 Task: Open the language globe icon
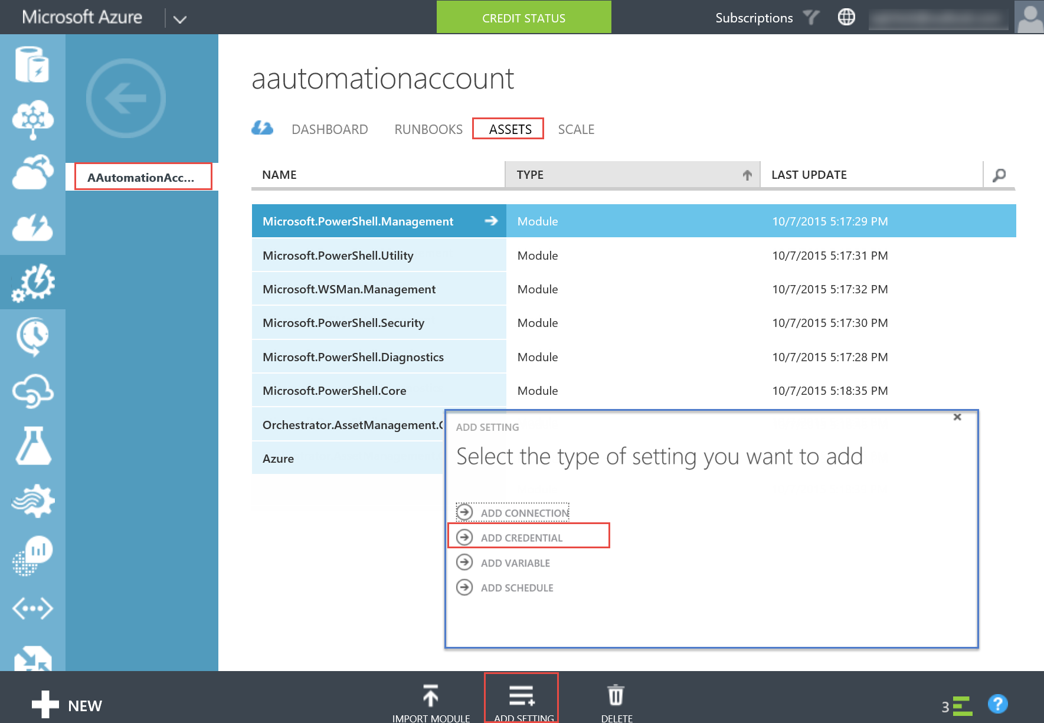(x=846, y=17)
